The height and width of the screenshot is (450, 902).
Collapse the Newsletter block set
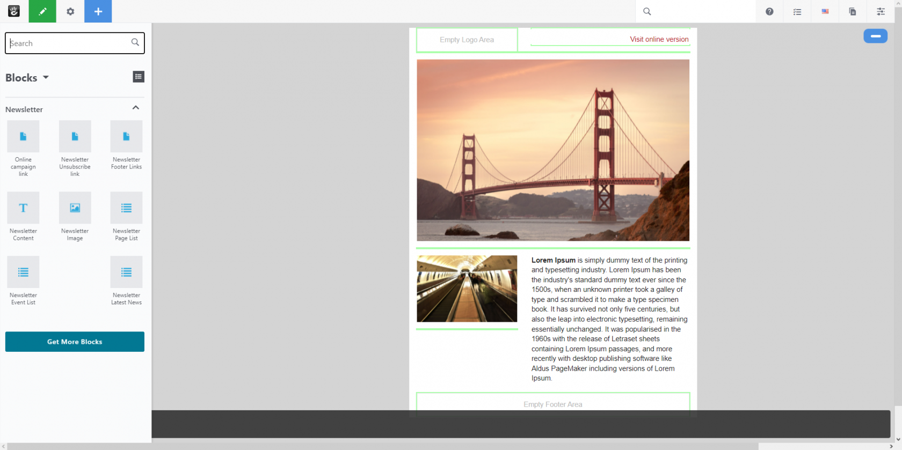pyautogui.click(x=136, y=108)
